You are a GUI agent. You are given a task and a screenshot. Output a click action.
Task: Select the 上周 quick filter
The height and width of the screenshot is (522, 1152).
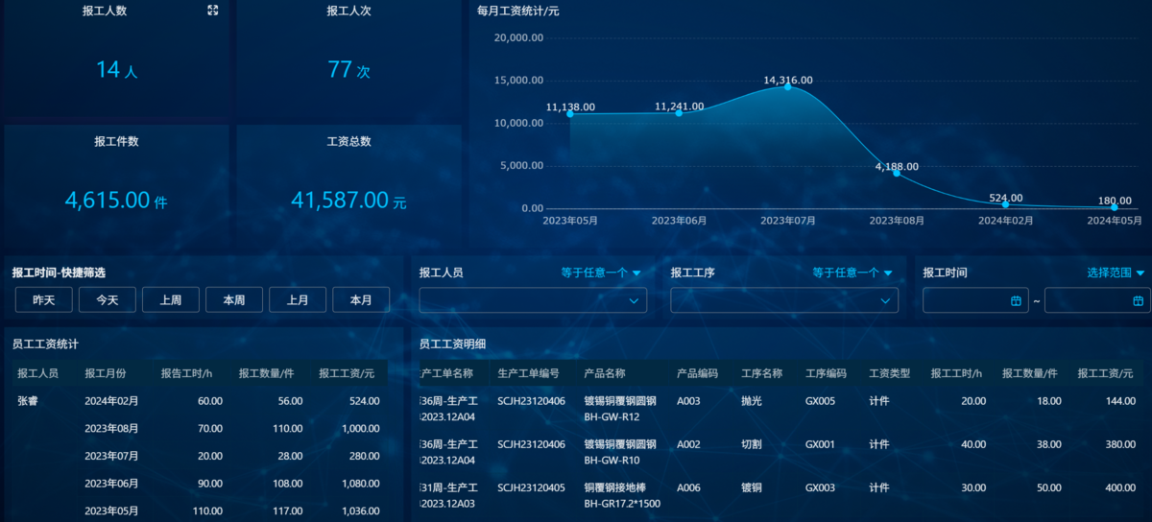click(171, 300)
